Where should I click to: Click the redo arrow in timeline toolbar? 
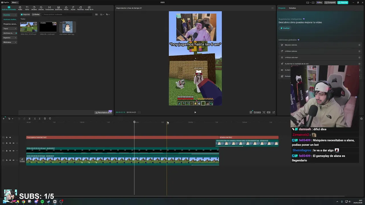[24, 118]
